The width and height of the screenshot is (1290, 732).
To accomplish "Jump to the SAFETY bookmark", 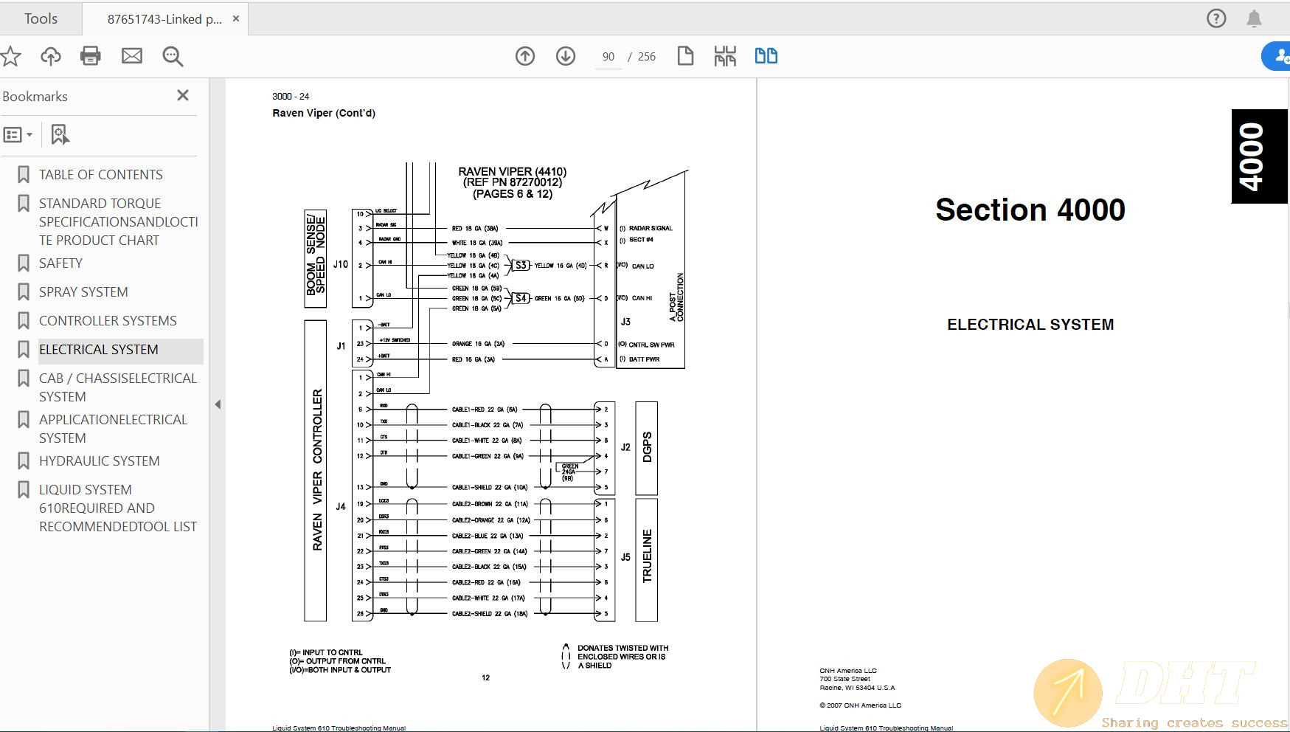I will (x=60, y=263).
